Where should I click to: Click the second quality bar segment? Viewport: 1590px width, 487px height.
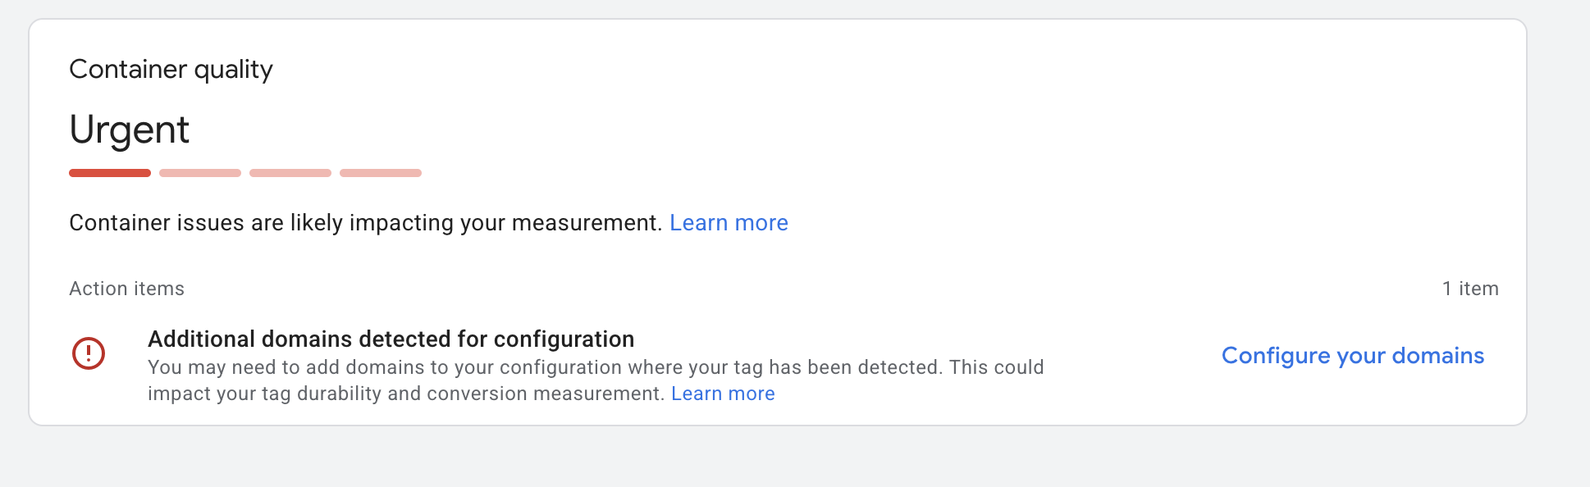tap(200, 173)
